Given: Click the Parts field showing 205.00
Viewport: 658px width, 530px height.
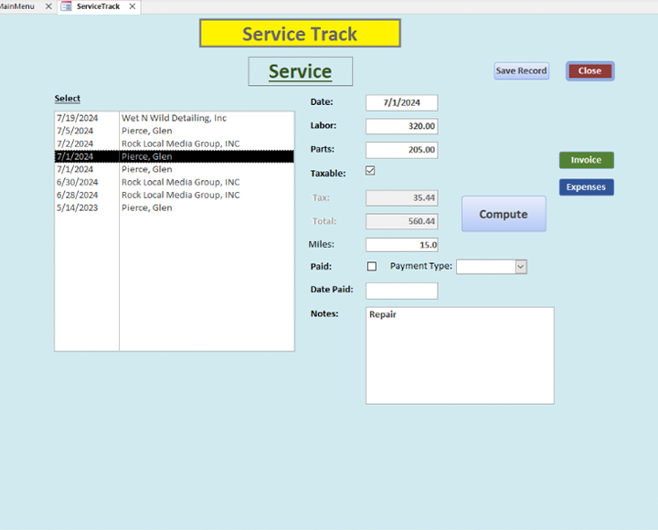Looking at the screenshot, I should (x=401, y=150).
